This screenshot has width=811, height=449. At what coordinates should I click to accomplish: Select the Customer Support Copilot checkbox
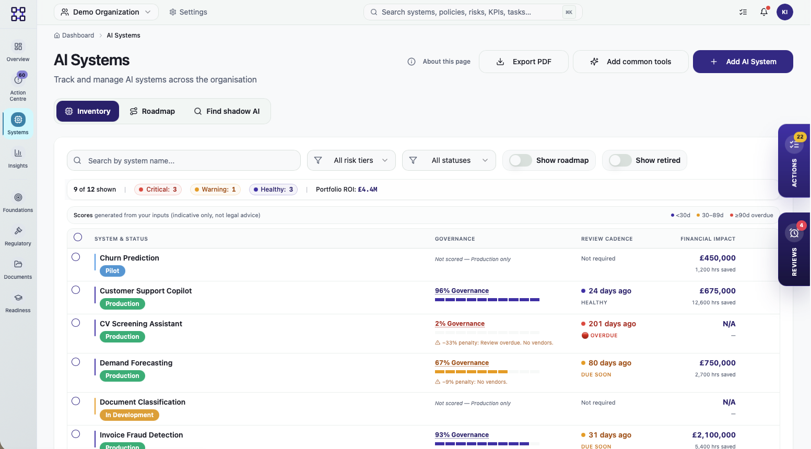(x=76, y=290)
